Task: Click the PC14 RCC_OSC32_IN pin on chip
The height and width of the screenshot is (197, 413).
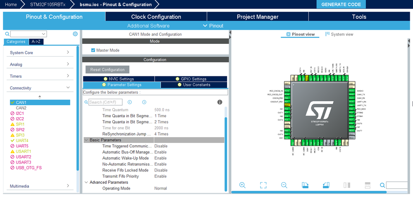Action: [x=287, y=91]
